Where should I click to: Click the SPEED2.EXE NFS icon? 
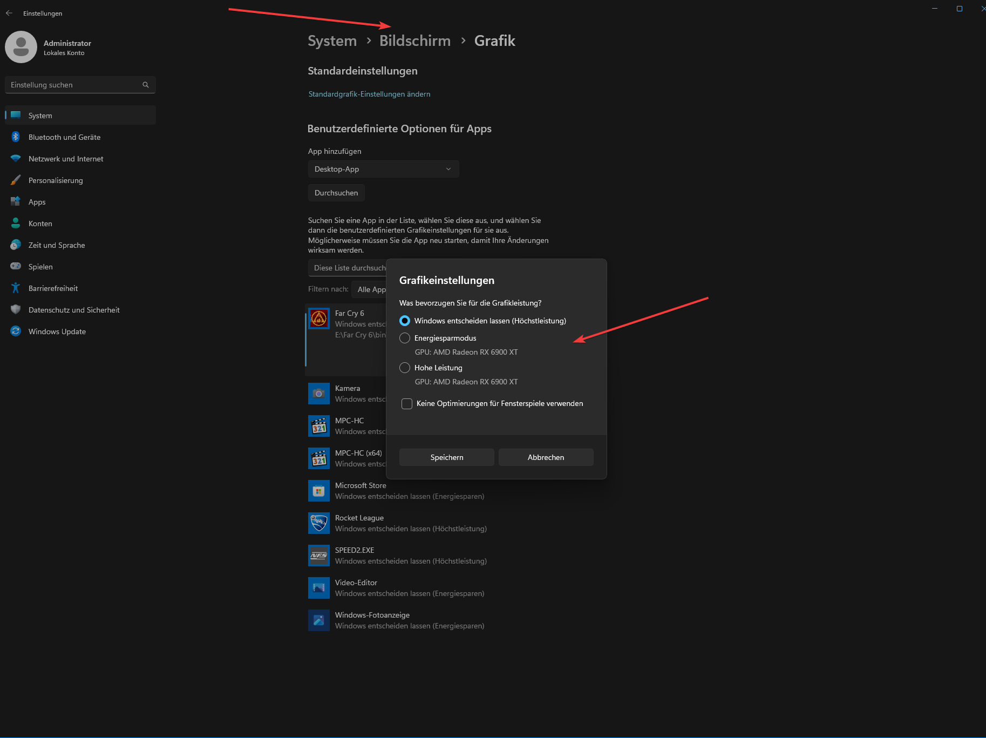click(319, 556)
